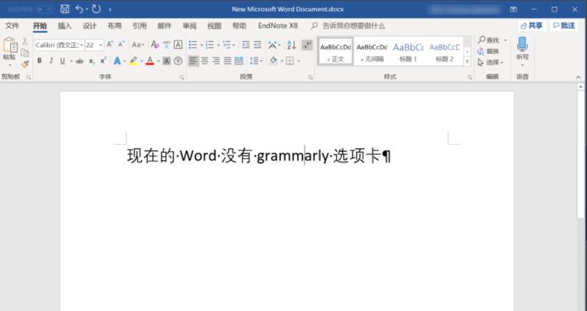Collapse the ribbon with the chevron
The width and height of the screenshot is (587, 311).
coord(578,77)
